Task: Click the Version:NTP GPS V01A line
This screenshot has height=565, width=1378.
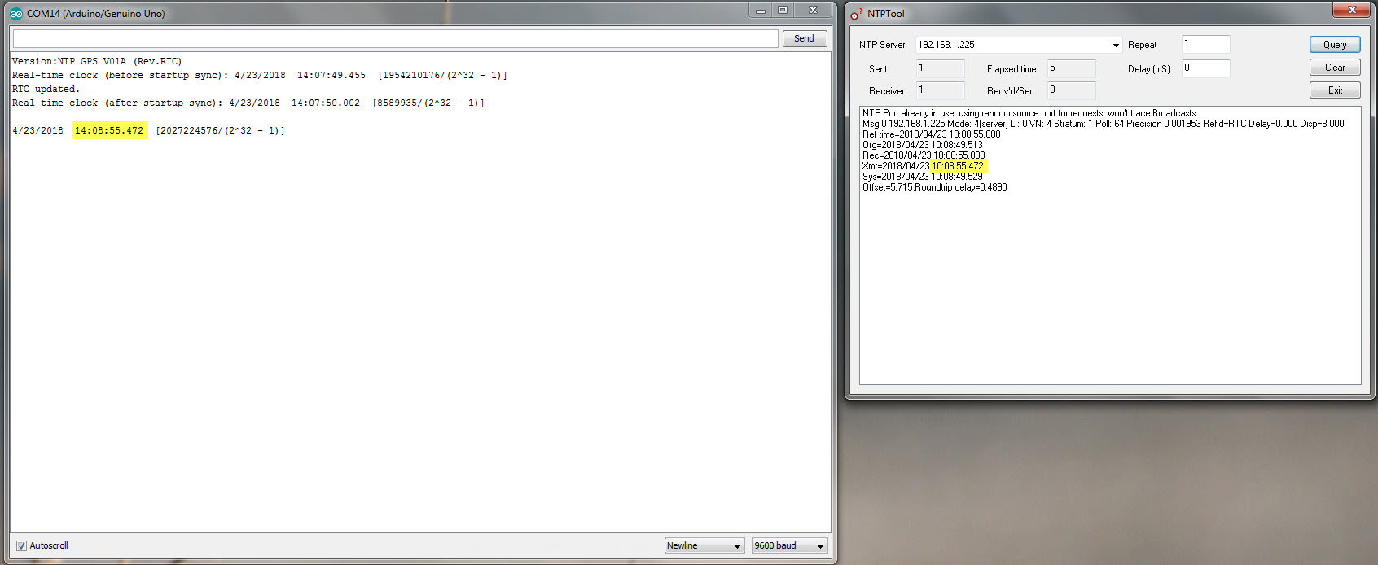Action: point(97,61)
